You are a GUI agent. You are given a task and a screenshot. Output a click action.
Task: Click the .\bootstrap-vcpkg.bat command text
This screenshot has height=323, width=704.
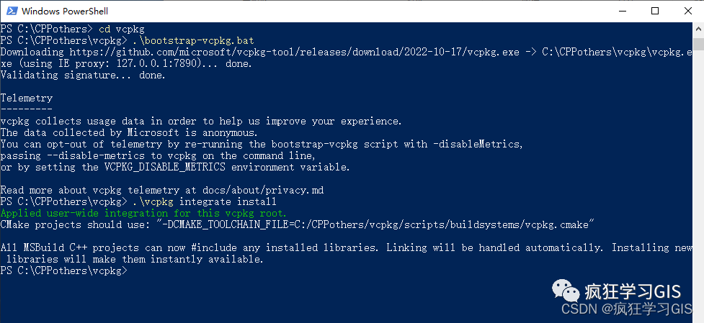point(193,41)
